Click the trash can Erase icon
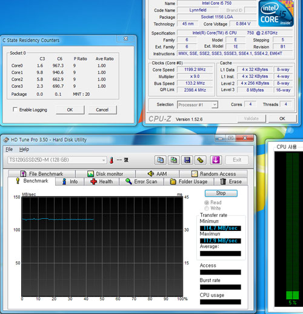The image size is (303, 314). coord(223,181)
